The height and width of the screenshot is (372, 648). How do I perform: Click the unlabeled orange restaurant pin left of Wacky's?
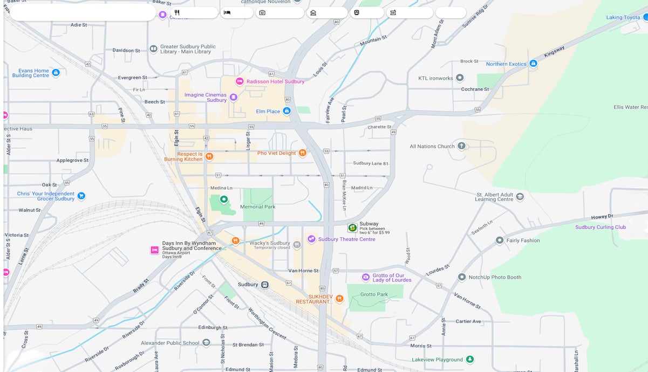[x=235, y=240]
